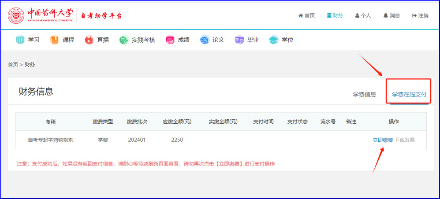Open 个人 profile menu item

click(363, 15)
